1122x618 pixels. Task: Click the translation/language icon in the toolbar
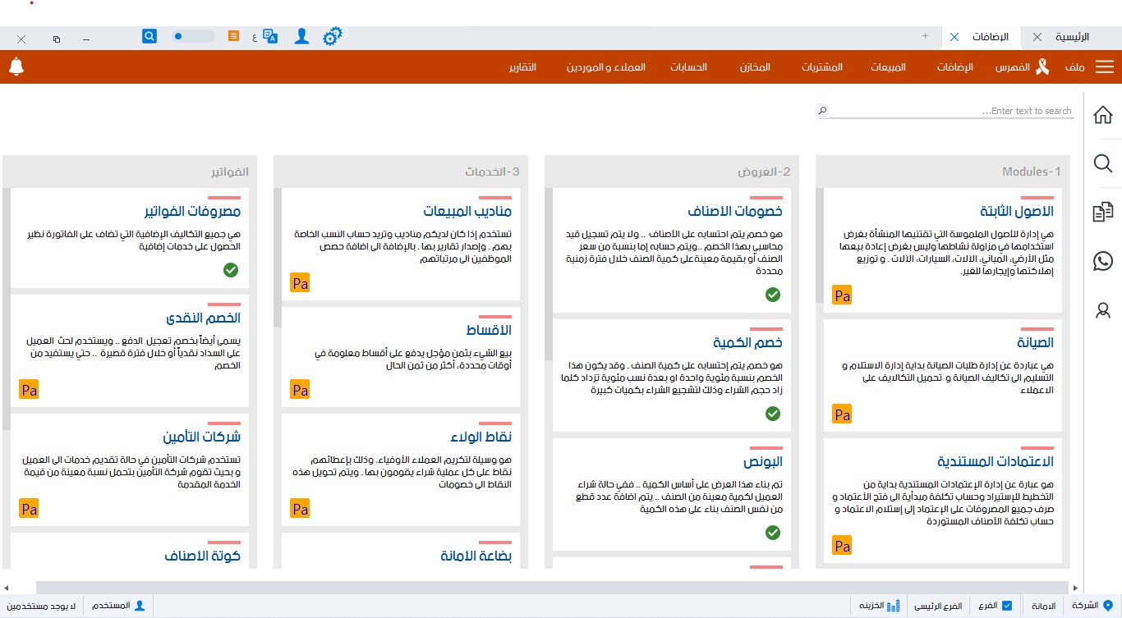269,36
